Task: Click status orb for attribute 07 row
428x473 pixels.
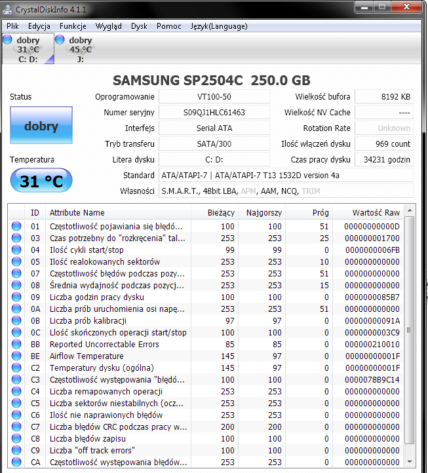Action: (x=16, y=273)
